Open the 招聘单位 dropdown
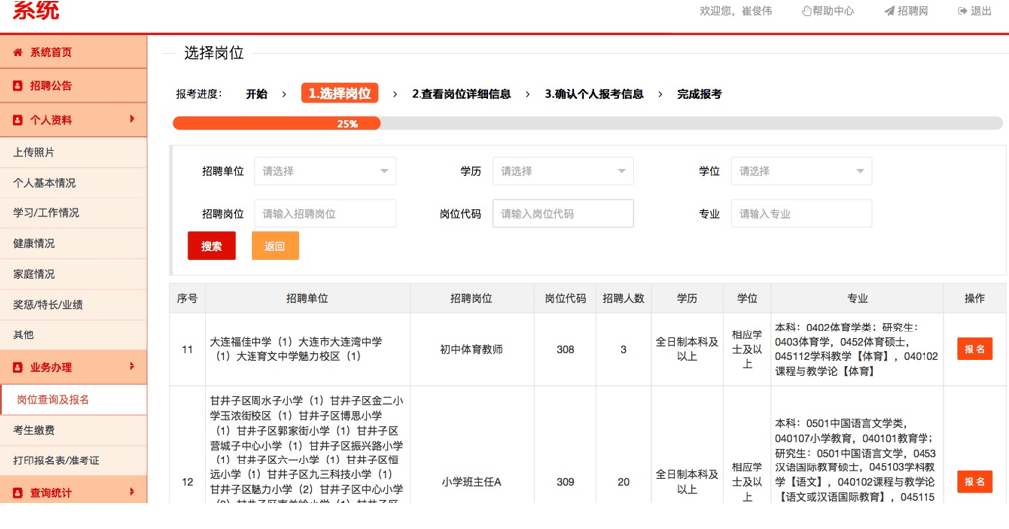 [325, 171]
